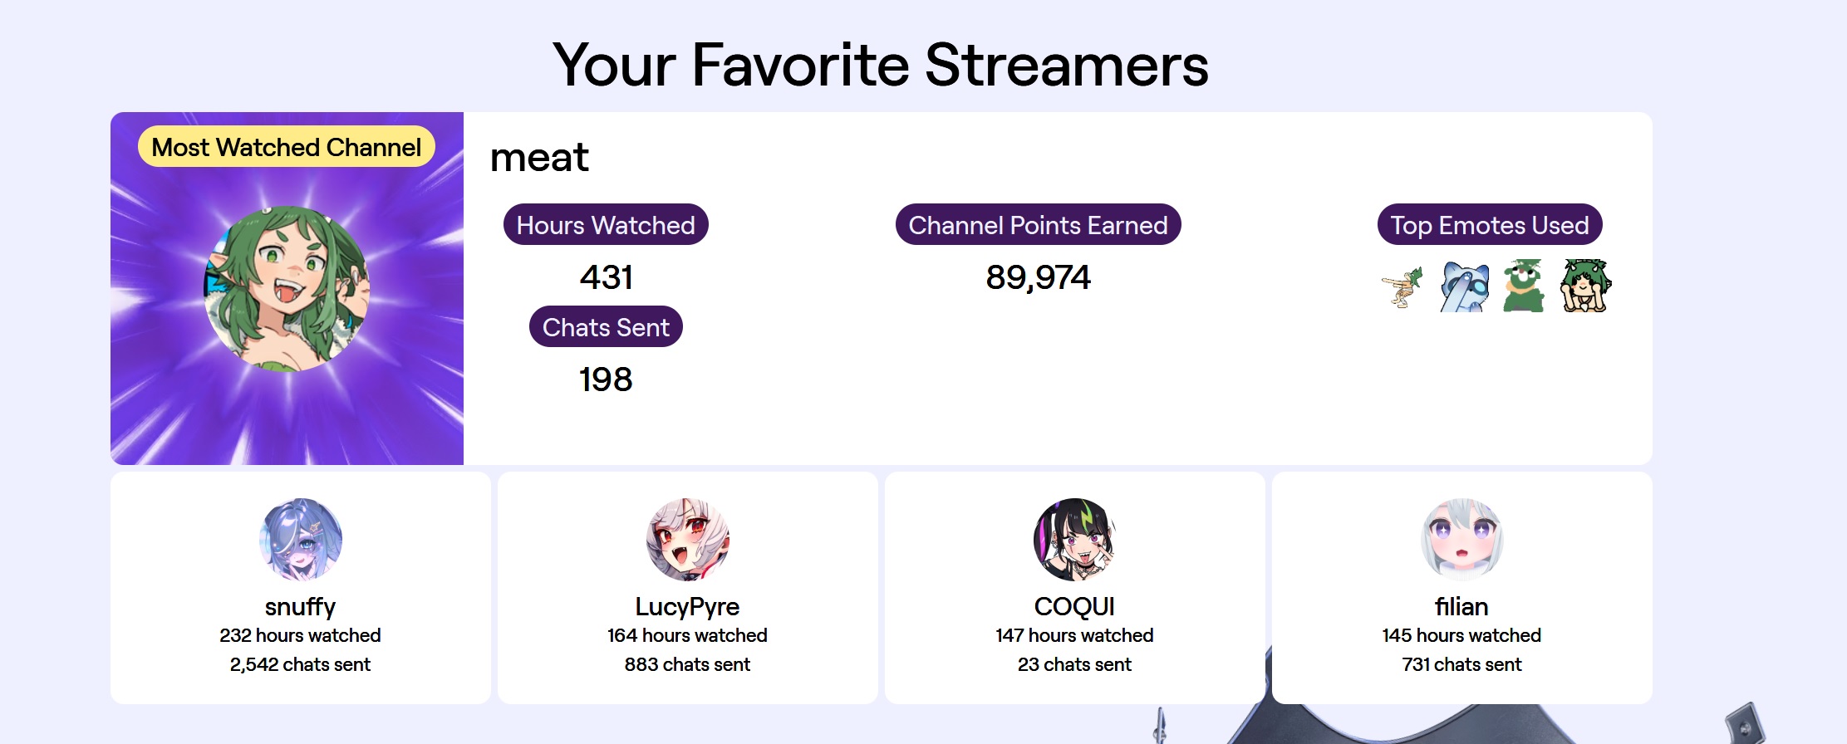Open snuffy's profile picture
1847x744 pixels.
(x=300, y=539)
